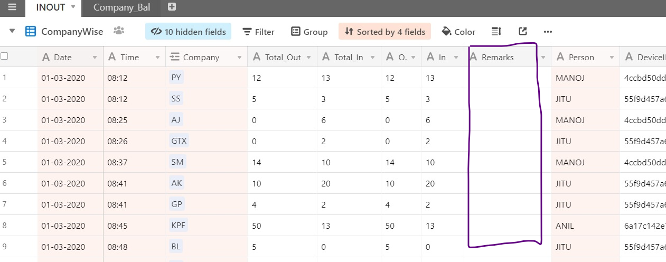This screenshot has width=666, height=262.
Task: Open the INOUT tab dropdown arrow
Action: (x=73, y=7)
